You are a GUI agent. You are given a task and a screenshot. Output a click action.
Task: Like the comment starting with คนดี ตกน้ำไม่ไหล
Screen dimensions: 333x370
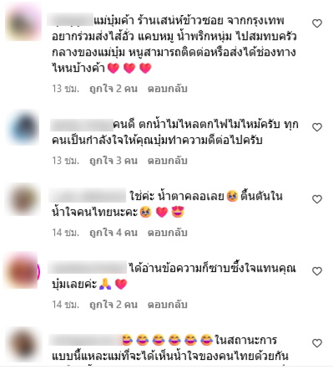tap(317, 127)
